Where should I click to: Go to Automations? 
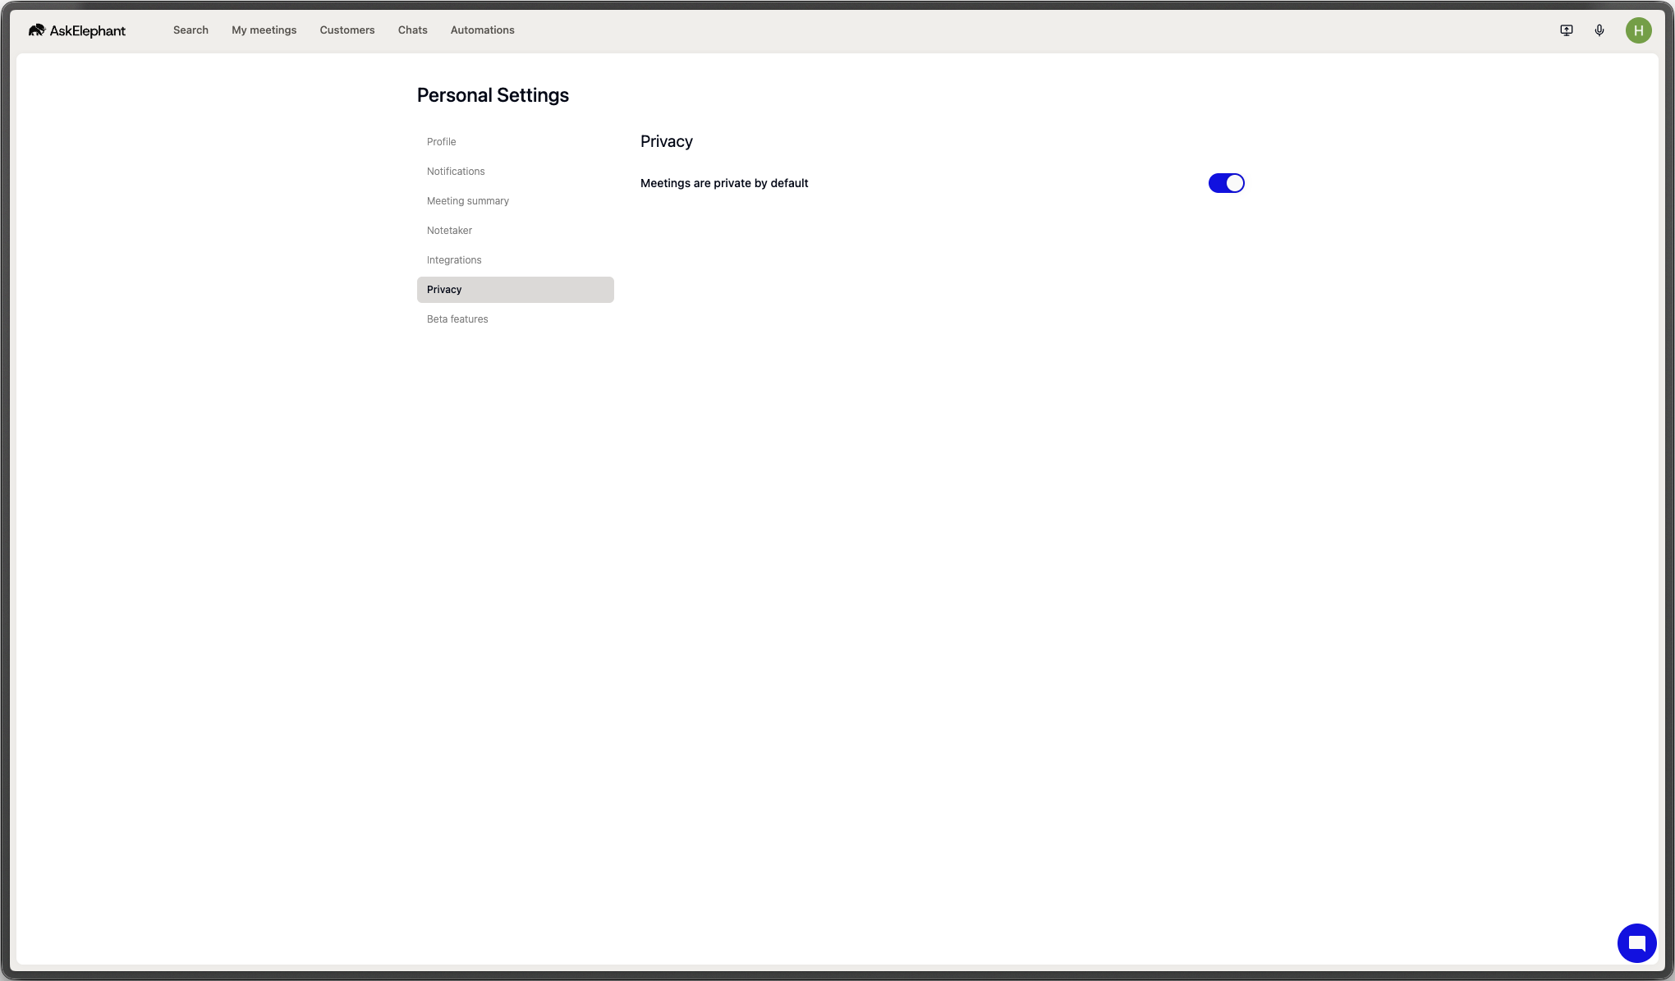point(482,30)
